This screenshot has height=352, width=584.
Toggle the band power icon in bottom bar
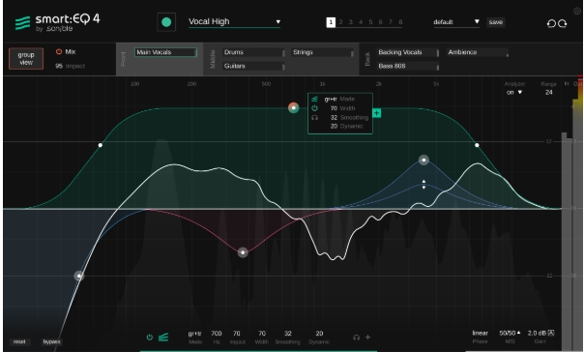tap(150, 337)
